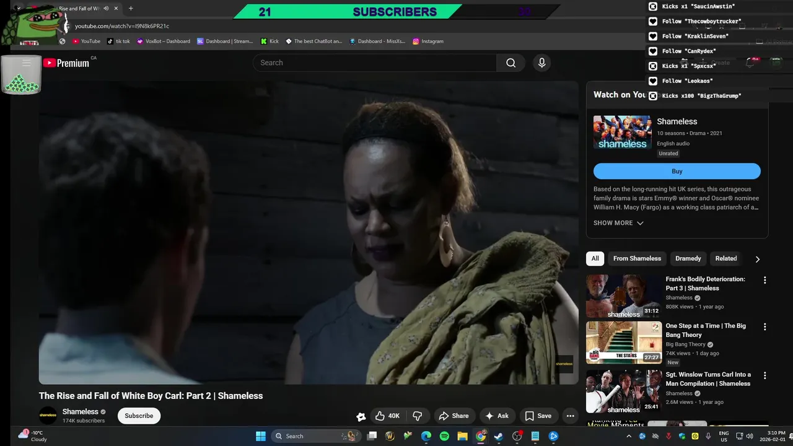This screenshot has width=793, height=446.
Task: Select the Related filter chip
Action: (x=726, y=258)
